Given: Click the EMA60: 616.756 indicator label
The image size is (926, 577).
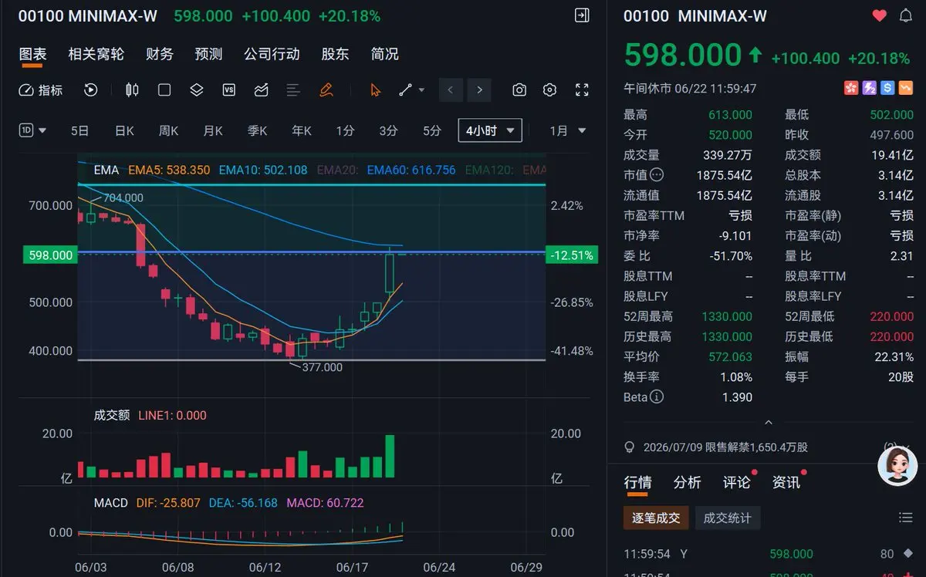Looking at the screenshot, I should [411, 170].
